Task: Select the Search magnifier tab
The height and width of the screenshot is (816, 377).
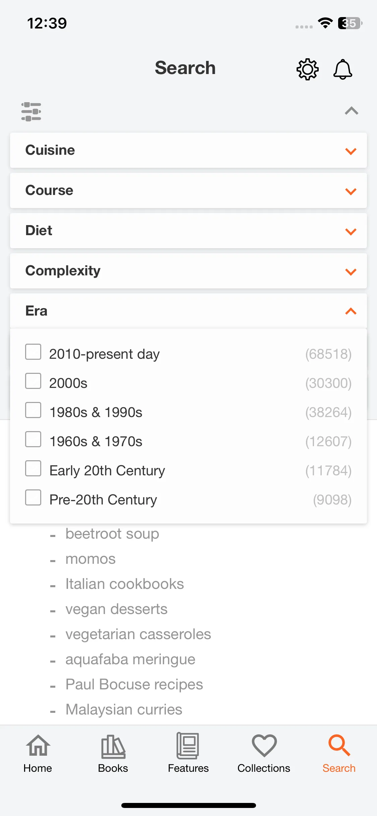Action: pos(339,745)
